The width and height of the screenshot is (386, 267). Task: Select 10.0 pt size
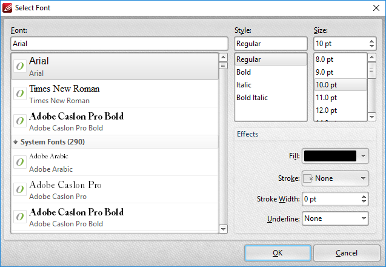341,85
